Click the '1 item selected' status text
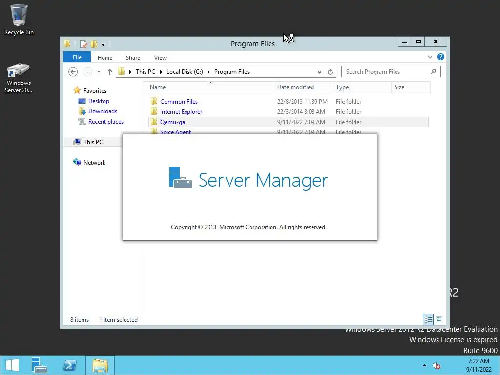Screen dimensions: 500x375 (x=118, y=320)
